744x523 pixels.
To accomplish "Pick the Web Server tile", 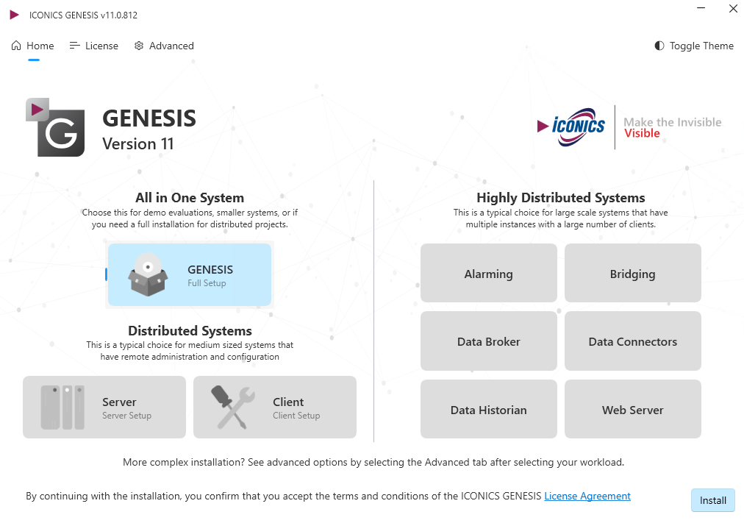I will tap(633, 409).
